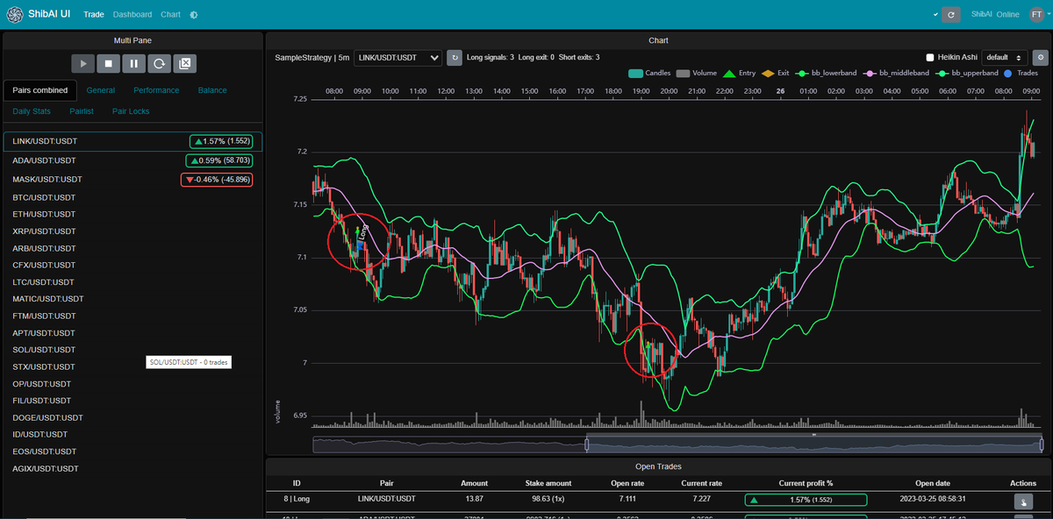Select the Pairs combined tab

pyautogui.click(x=40, y=90)
